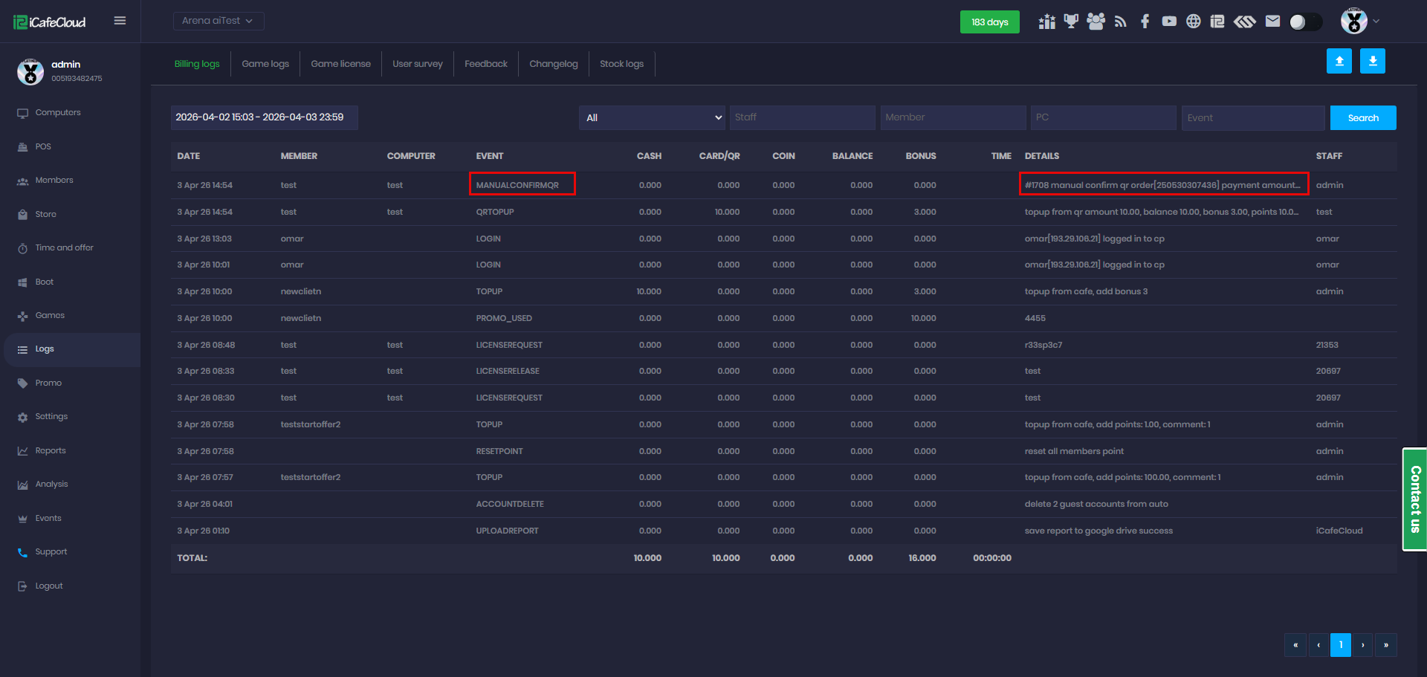Open the Stock logs tab

click(x=621, y=64)
